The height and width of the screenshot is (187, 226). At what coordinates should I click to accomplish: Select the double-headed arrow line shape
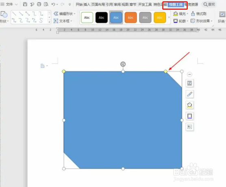(x=28, y=14)
